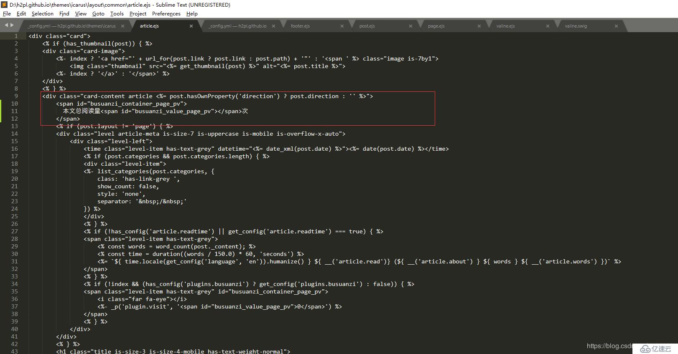Close the footer.ejs tab
This screenshot has width=678, height=354.
342,26
